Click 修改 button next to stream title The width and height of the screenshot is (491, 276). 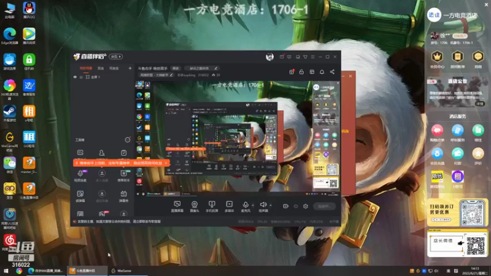point(176,68)
